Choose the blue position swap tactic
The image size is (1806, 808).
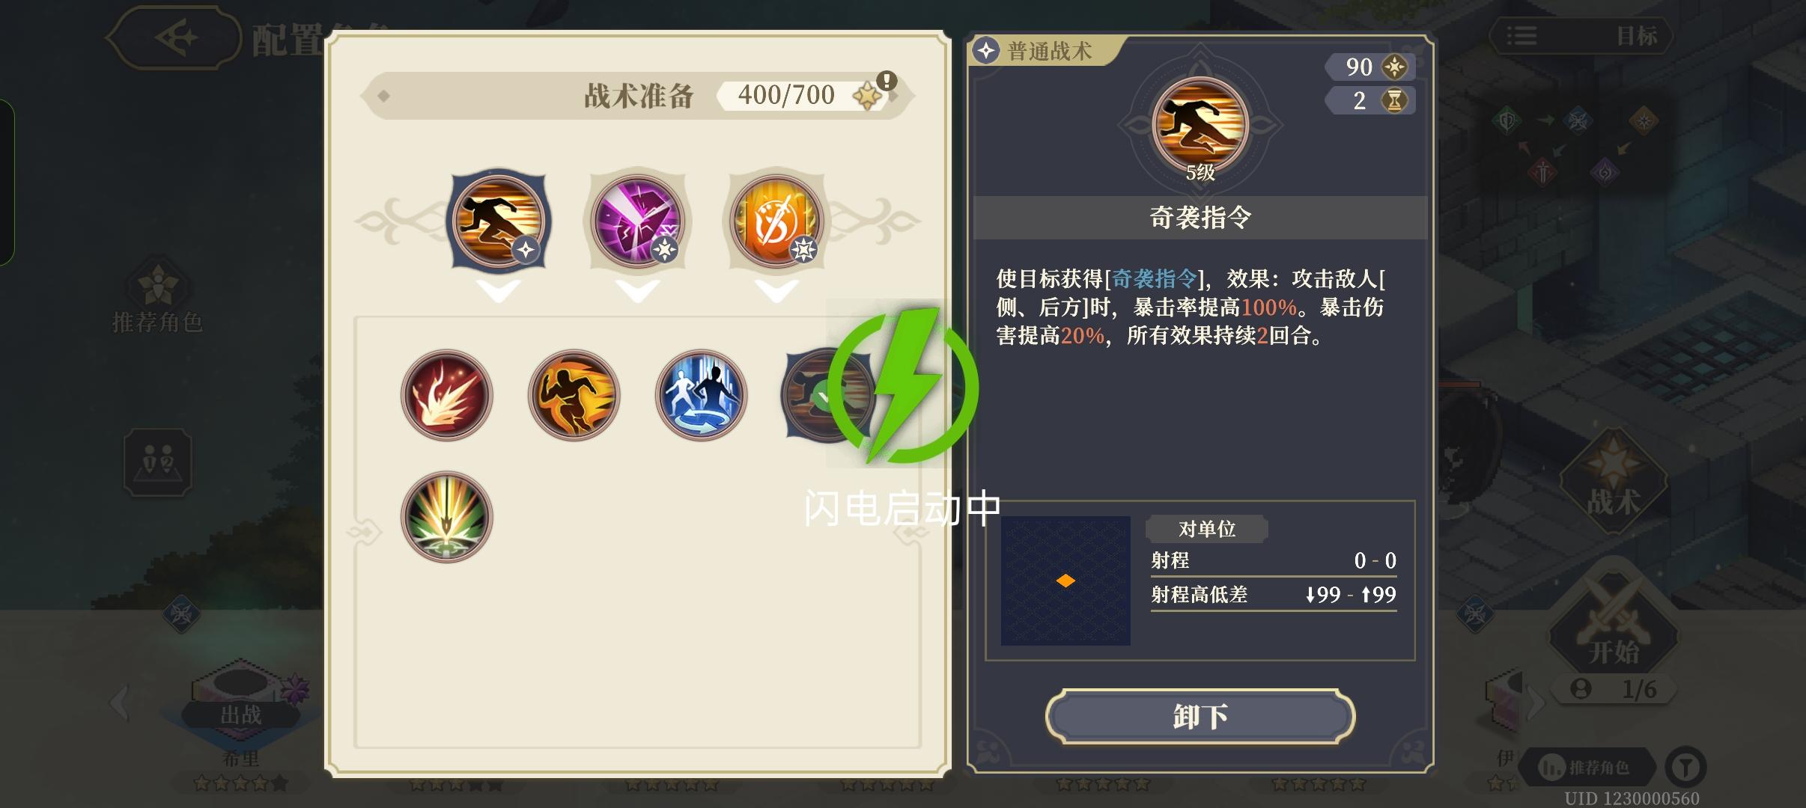(x=702, y=395)
